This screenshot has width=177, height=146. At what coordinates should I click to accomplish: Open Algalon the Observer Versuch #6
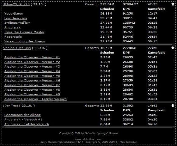coord(32,81)
